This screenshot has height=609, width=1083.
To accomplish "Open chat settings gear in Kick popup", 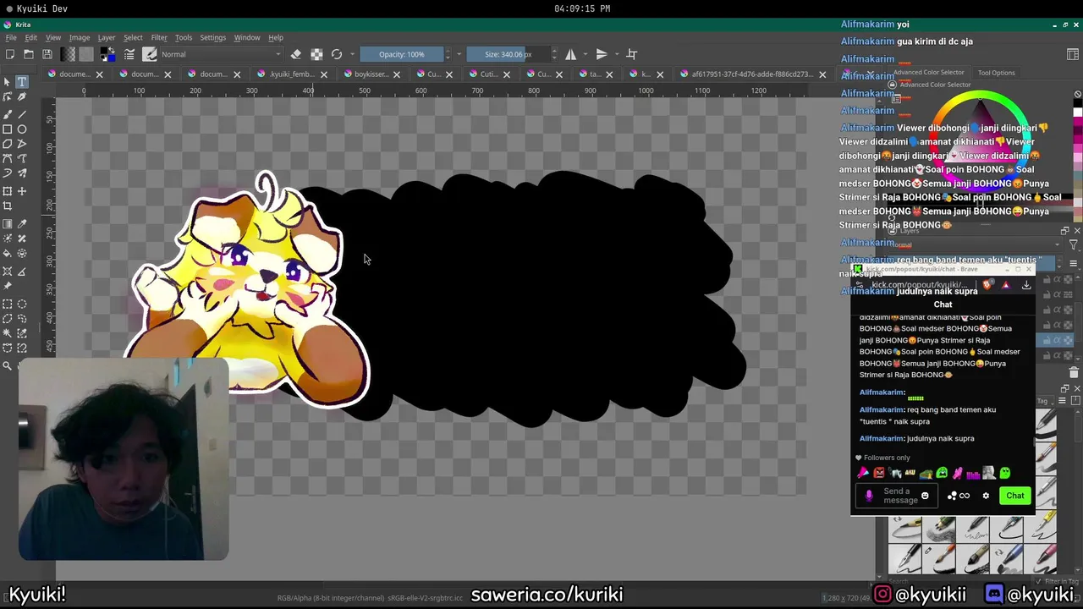I will pyautogui.click(x=986, y=496).
